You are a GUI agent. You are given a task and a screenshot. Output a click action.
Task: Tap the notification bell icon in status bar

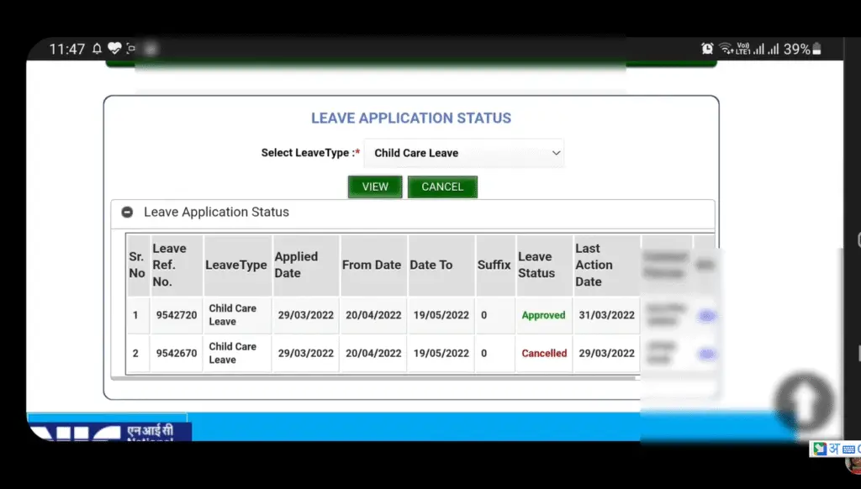pos(97,49)
